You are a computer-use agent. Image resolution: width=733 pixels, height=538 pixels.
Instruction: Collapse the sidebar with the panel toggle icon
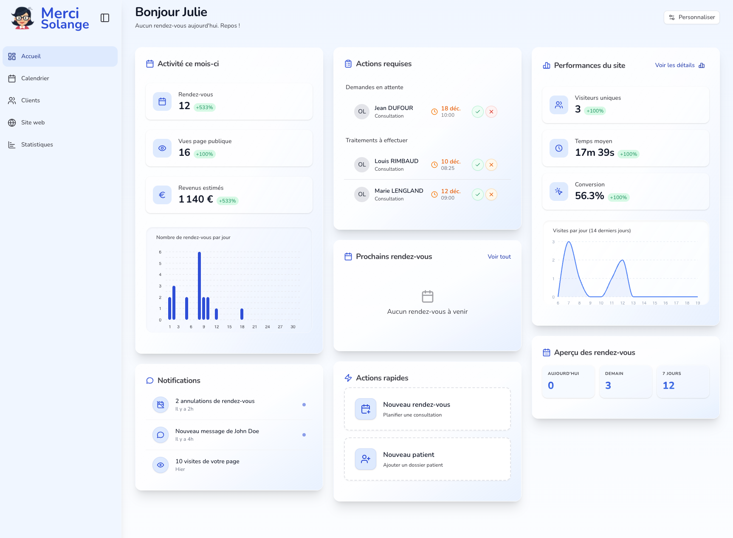[105, 18]
